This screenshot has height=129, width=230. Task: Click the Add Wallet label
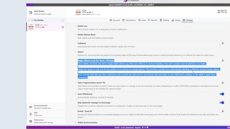39,11
